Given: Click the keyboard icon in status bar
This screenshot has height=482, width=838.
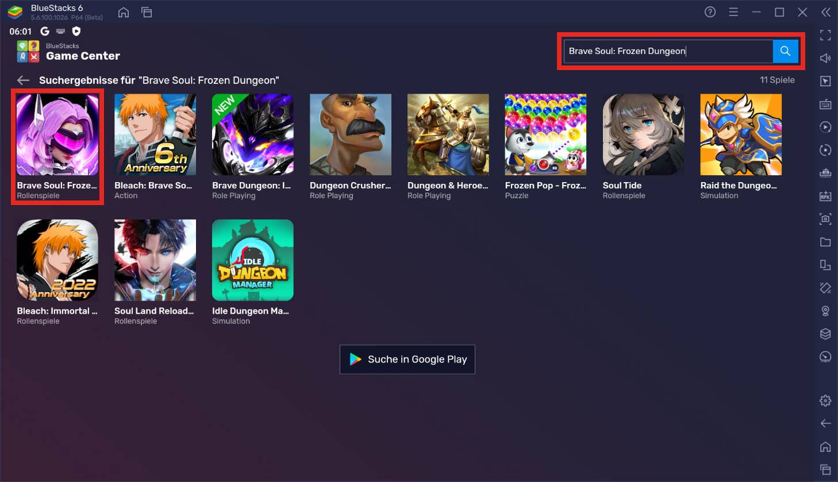Looking at the screenshot, I should 60,31.
